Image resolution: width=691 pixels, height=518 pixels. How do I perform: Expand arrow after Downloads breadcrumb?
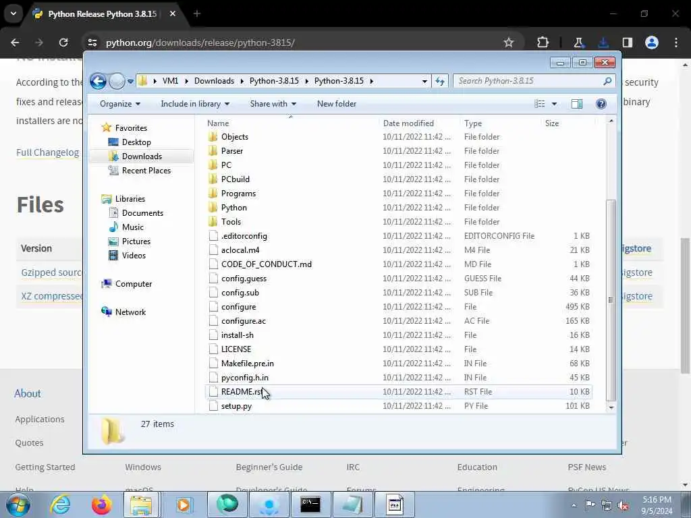pyautogui.click(x=242, y=81)
